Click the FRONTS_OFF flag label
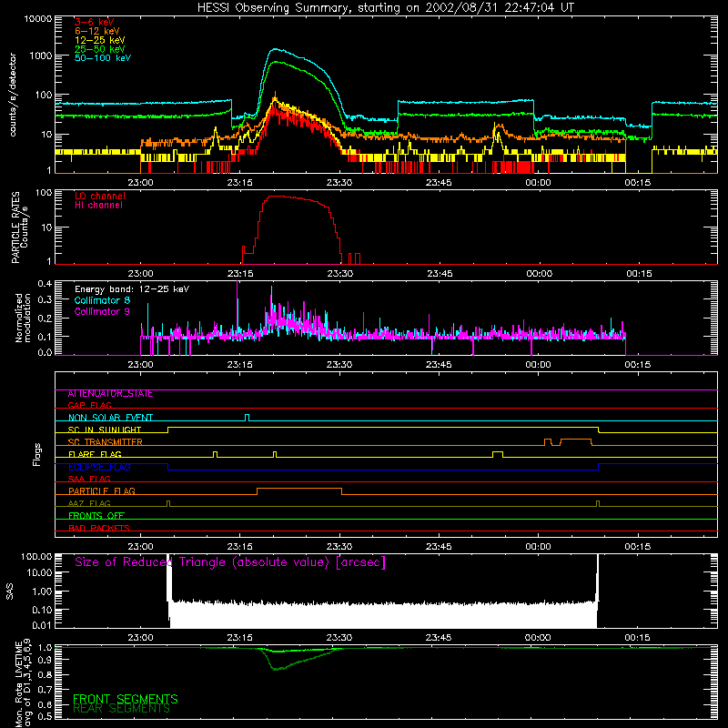 pos(96,516)
